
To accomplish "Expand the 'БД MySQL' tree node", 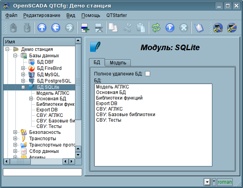I will (x=23, y=75).
